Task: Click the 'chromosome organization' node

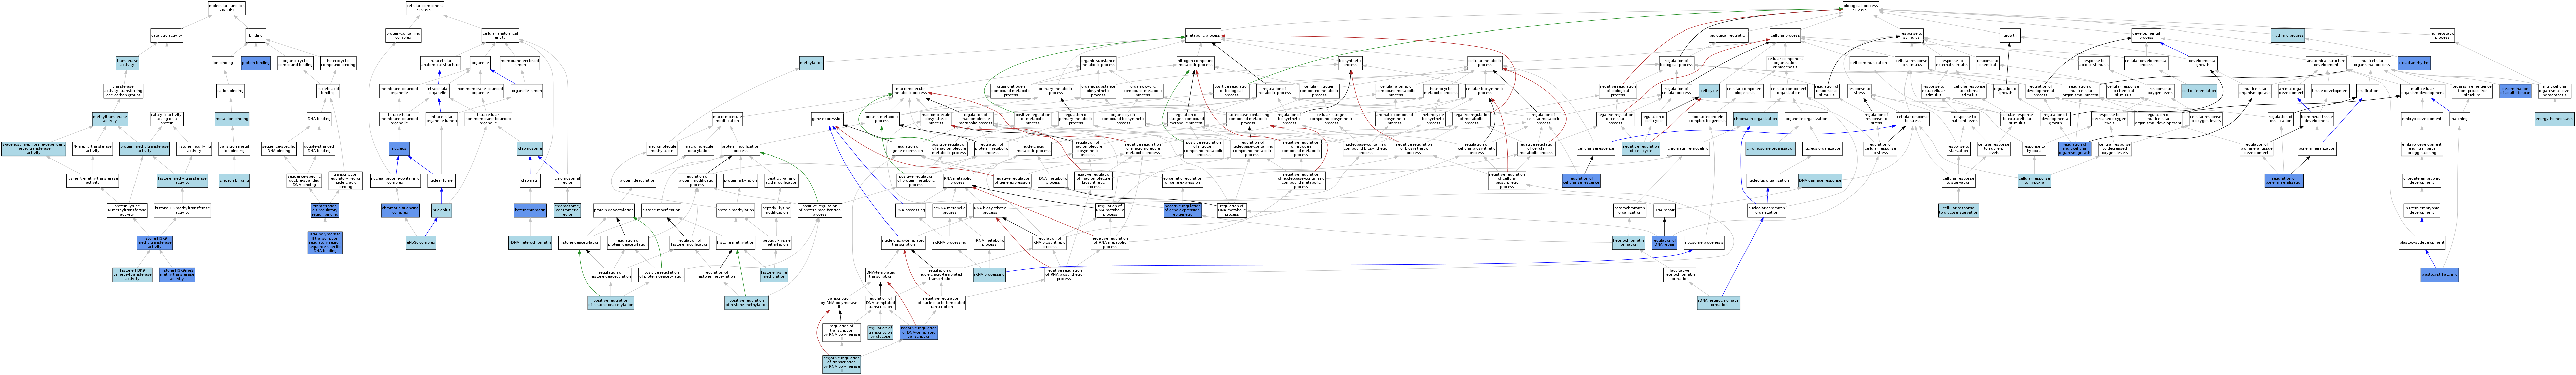Action: 1770,149
